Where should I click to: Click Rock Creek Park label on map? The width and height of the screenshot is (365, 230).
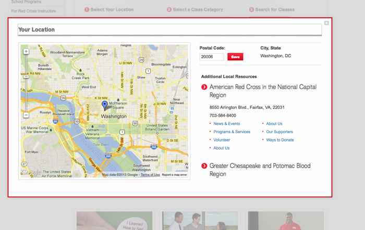point(80,76)
